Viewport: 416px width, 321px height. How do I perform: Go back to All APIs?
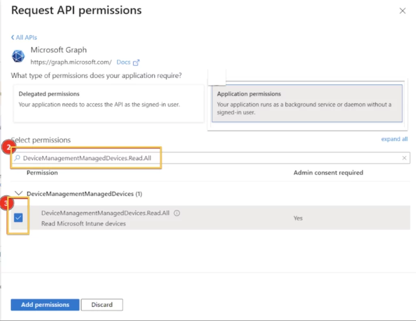tap(24, 37)
